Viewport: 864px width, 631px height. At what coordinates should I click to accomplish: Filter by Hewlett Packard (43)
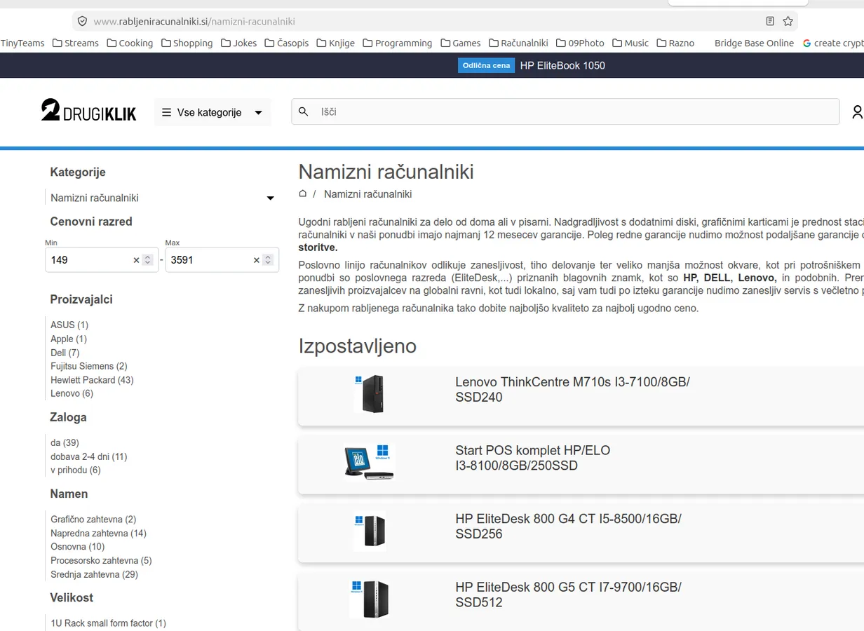tap(92, 380)
